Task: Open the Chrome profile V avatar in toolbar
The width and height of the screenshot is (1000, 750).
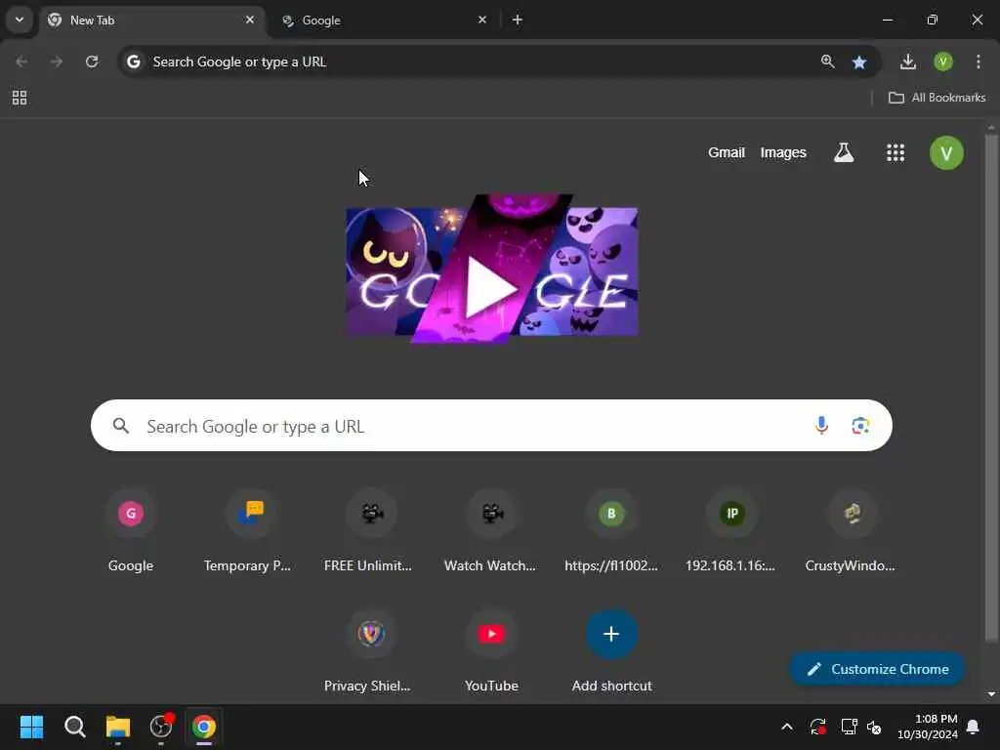Action: click(x=942, y=62)
